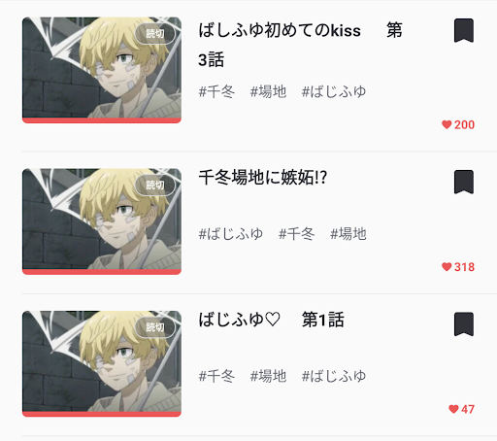497x441 pixels.
Task: Select #千冬 tag in second story
Action: [x=296, y=234]
